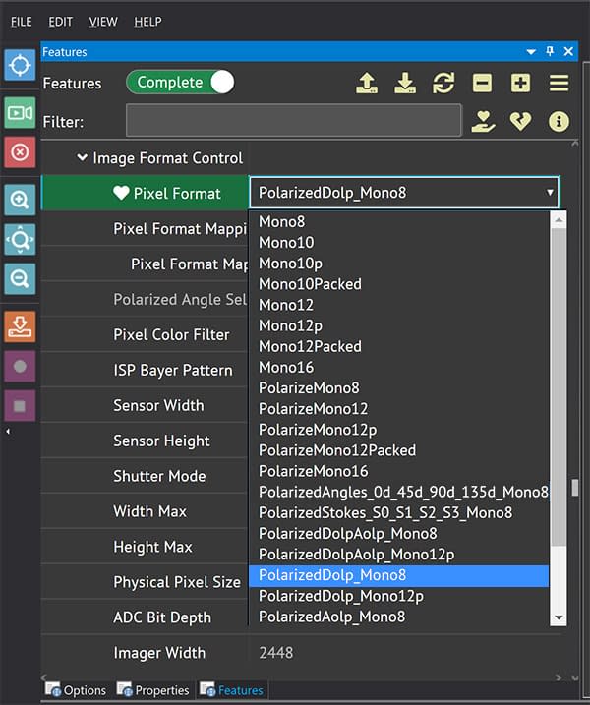Image resolution: width=590 pixels, height=705 pixels.
Task: Select PolarizeMono12 in the list
Action: click(x=399, y=409)
